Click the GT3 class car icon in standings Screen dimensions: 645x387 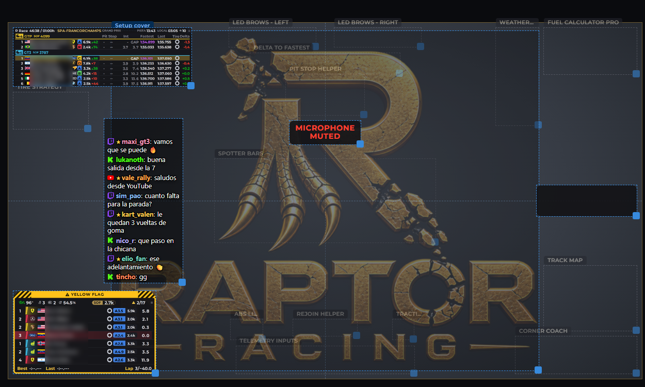click(x=19, y=53)
